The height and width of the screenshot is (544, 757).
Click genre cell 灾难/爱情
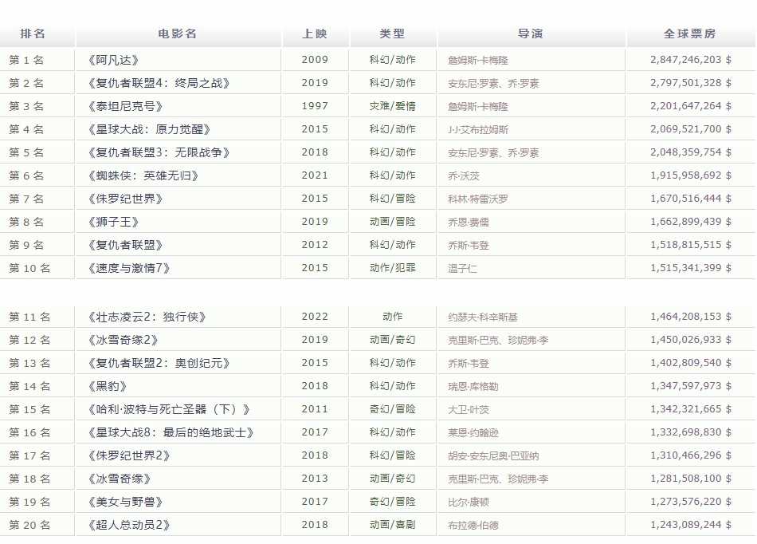tap(393, 106)
